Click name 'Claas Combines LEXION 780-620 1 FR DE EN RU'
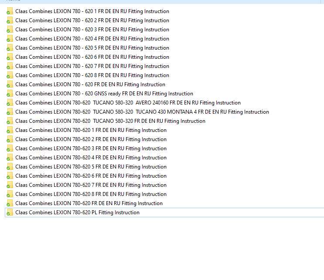Screen dimensions: 324x280 pyautogui.click(x=91, y=130)
